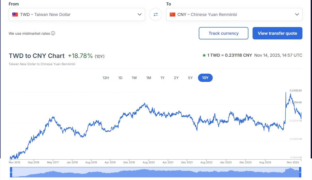Click the right handle of range slider
Screen dimensions: 312x180
click(300, 172)
